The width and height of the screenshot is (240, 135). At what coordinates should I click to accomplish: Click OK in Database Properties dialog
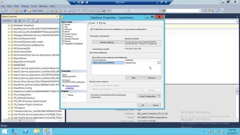coord(143,105)
